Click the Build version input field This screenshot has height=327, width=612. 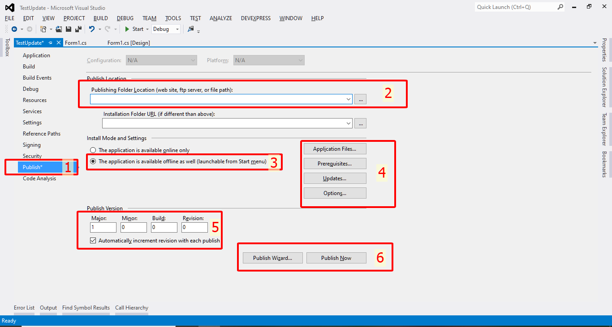164,227
